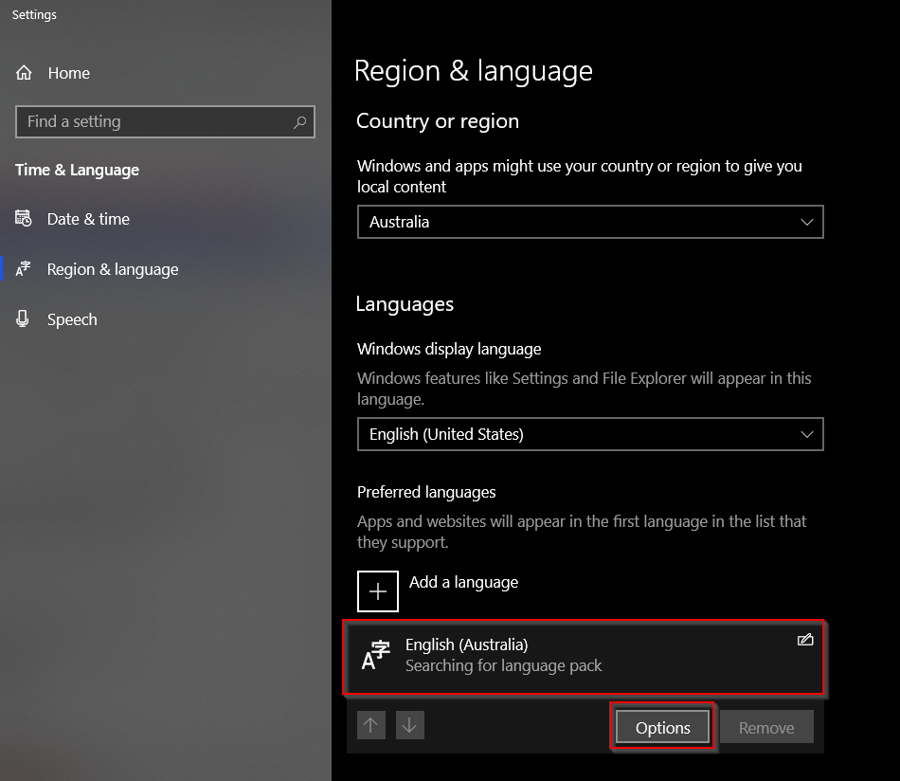Focus the Find a setting search box
This screenshot has height=781, width=900.
(165, 121)
